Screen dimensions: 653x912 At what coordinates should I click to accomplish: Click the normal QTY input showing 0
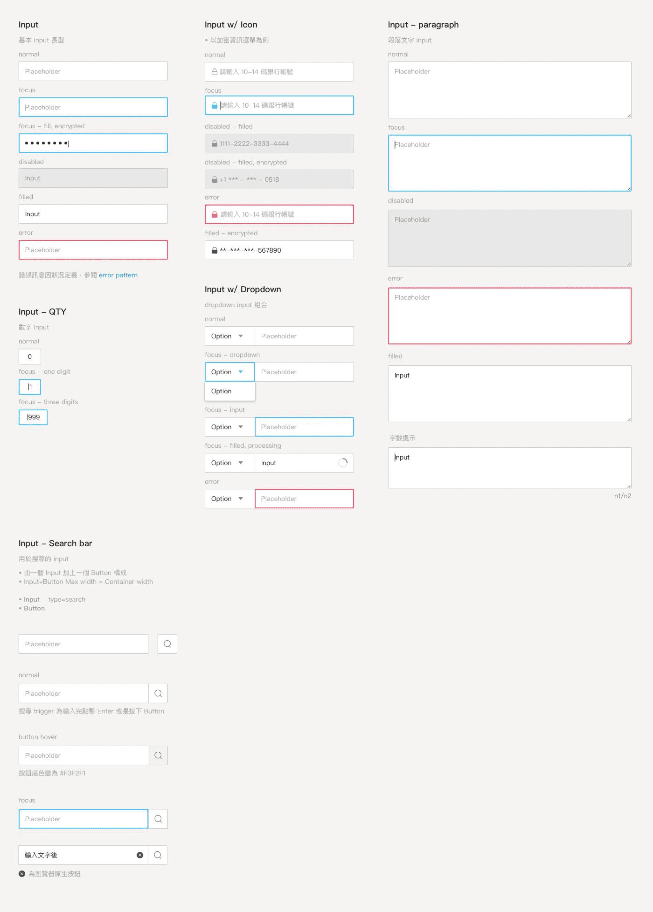pyautogui.click(x=30, y=356)
